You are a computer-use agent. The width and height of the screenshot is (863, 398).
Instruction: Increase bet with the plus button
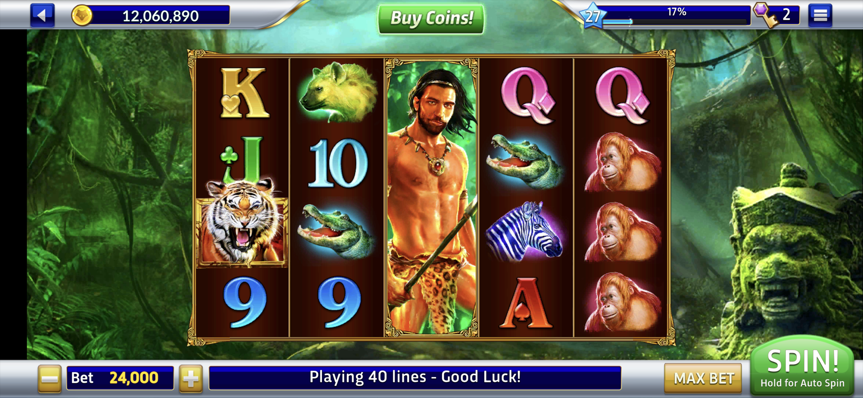pyautogui.click(x=191, y=378)
